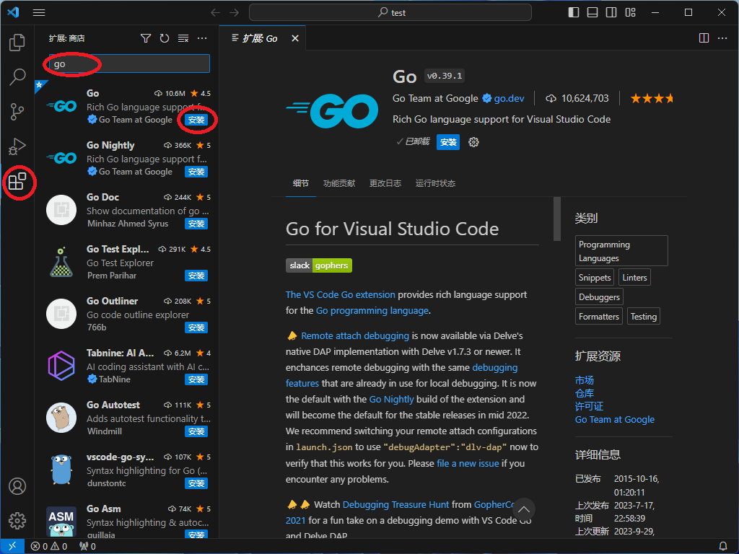Viewport: 739px width, 554px height.
Task: Open the Debugging Treasure Hunt link
Action: pyautogui.click(x=396, y=504)
